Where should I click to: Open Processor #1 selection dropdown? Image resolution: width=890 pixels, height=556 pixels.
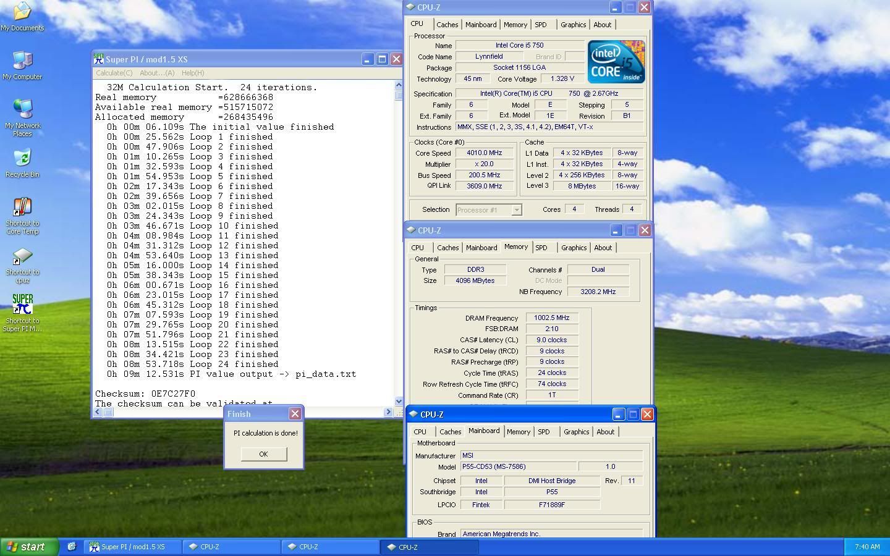tap(489, 210)
